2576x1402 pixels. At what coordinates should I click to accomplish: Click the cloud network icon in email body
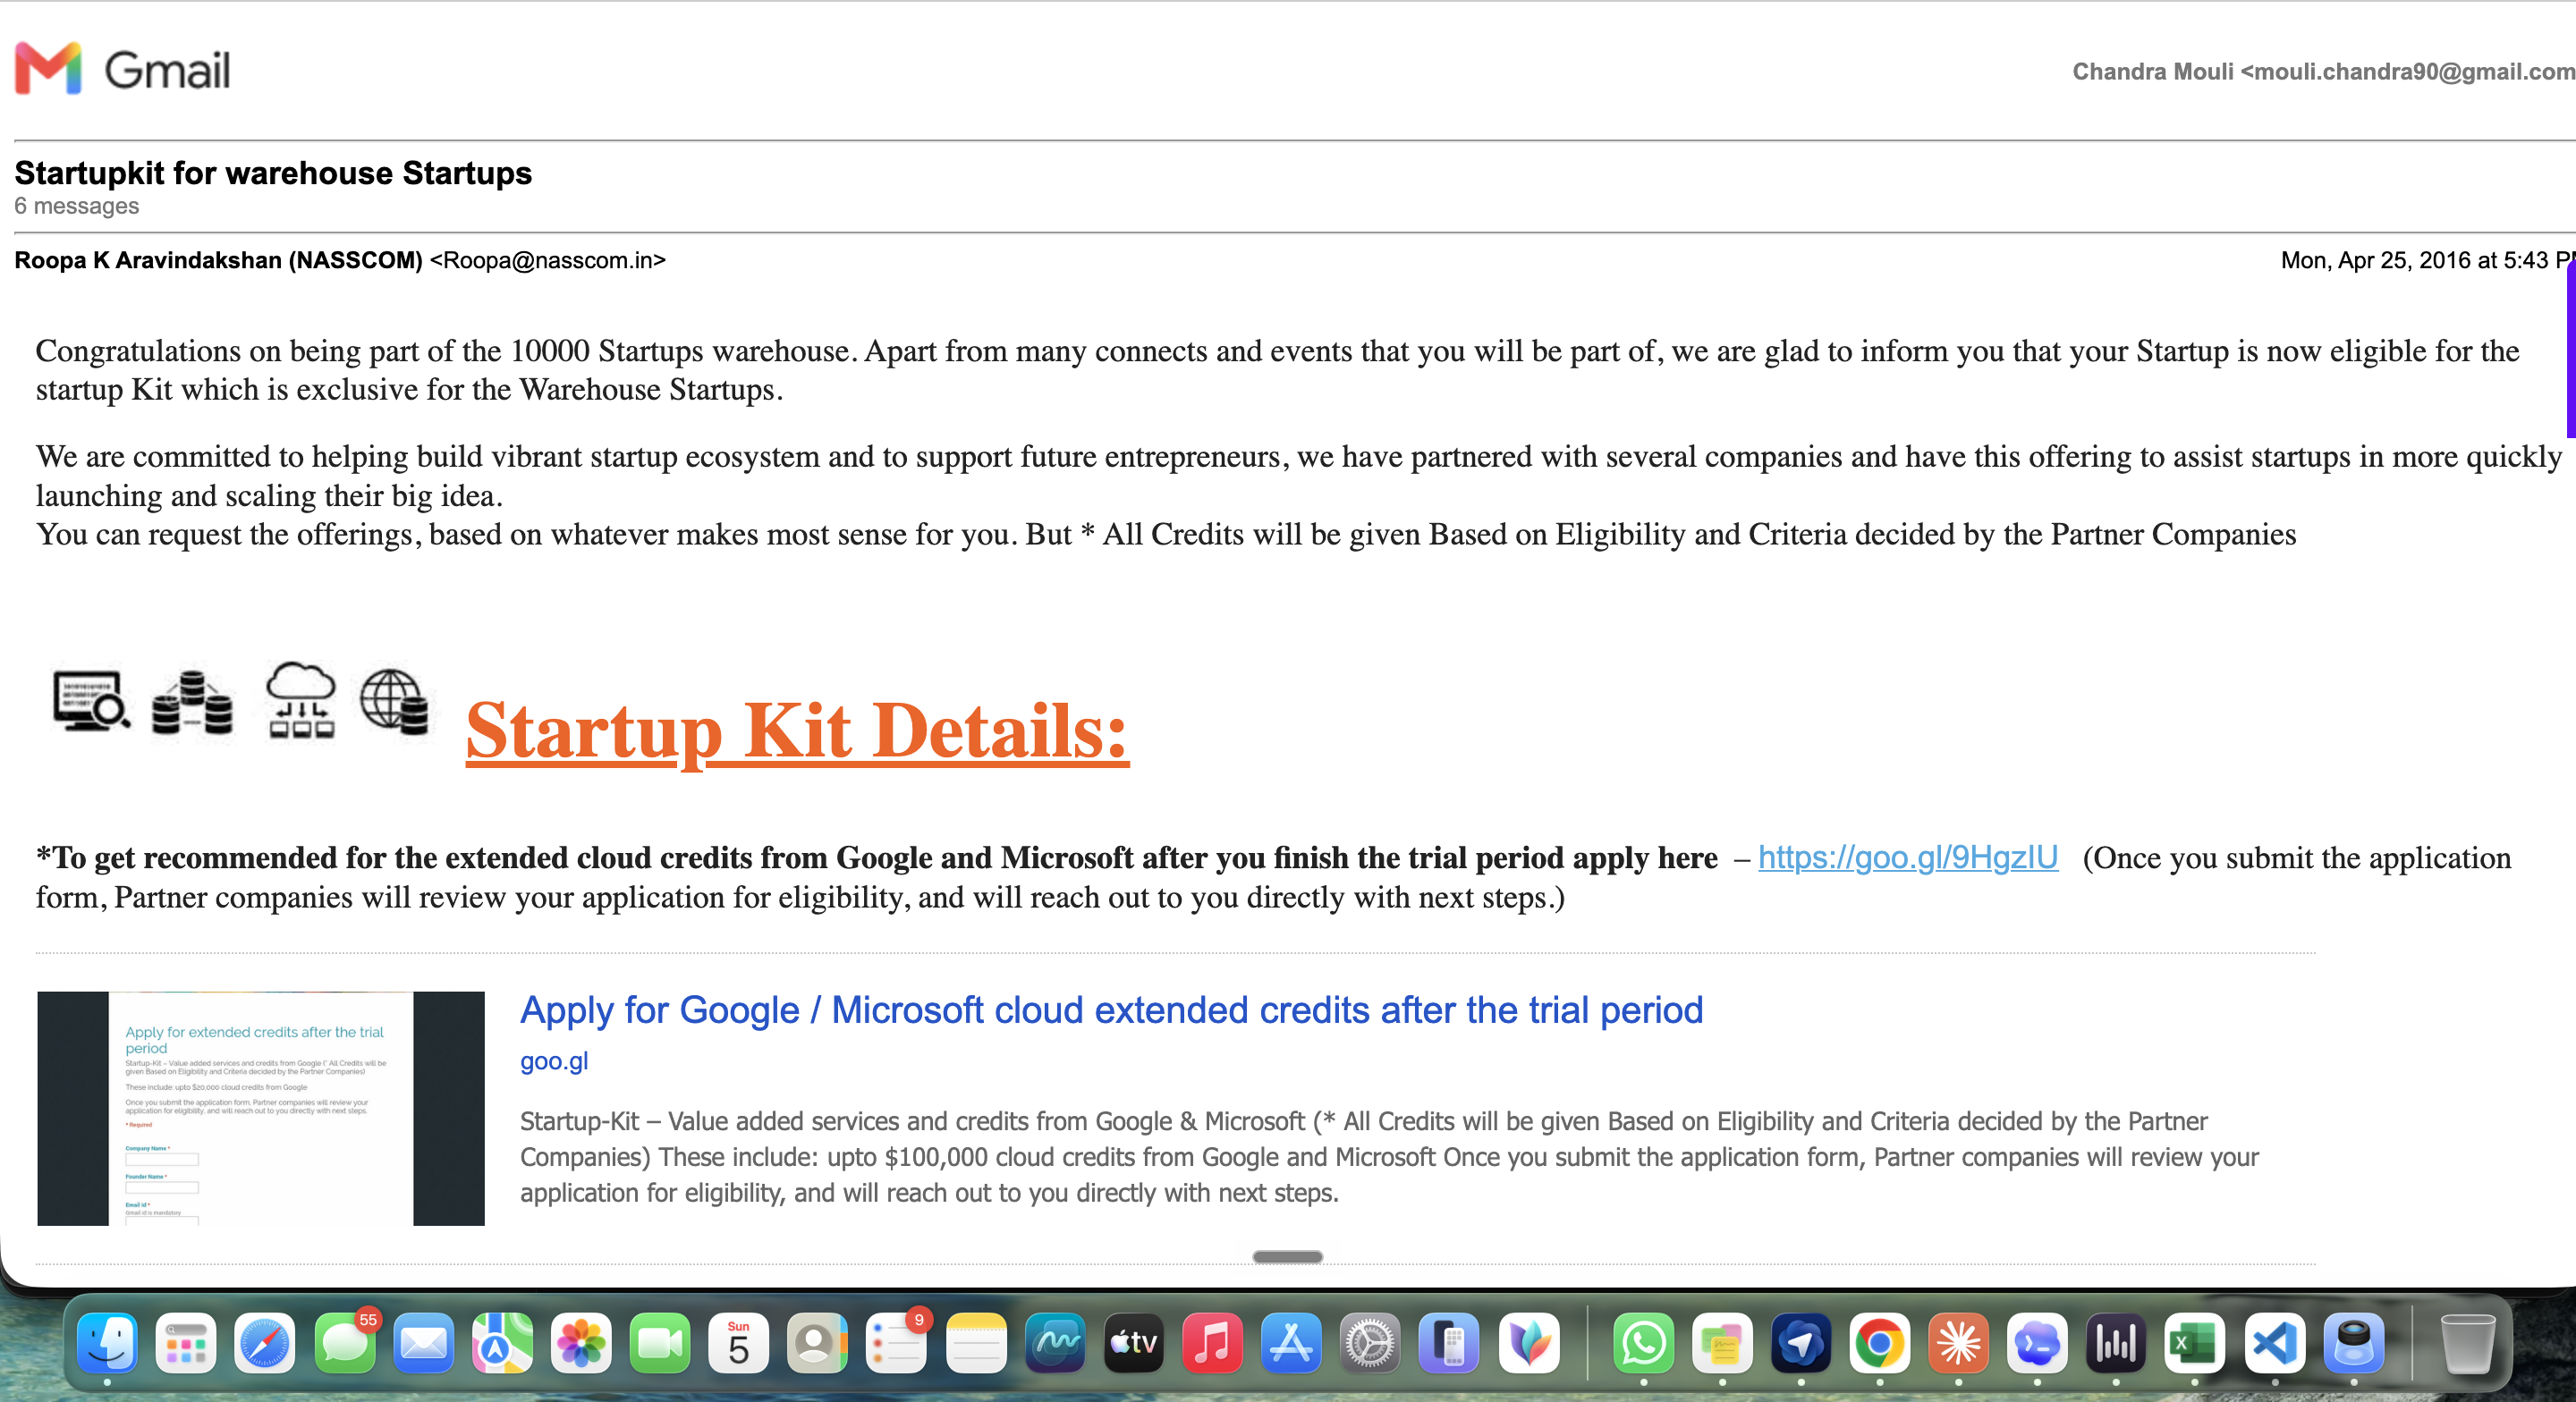click(x=301, y=700)
